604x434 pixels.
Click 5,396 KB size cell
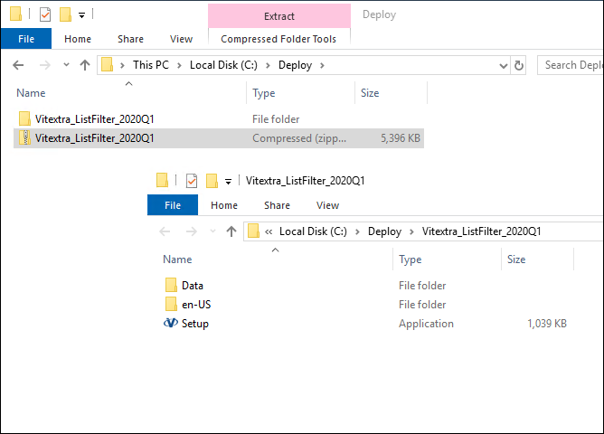coord(401,138)
